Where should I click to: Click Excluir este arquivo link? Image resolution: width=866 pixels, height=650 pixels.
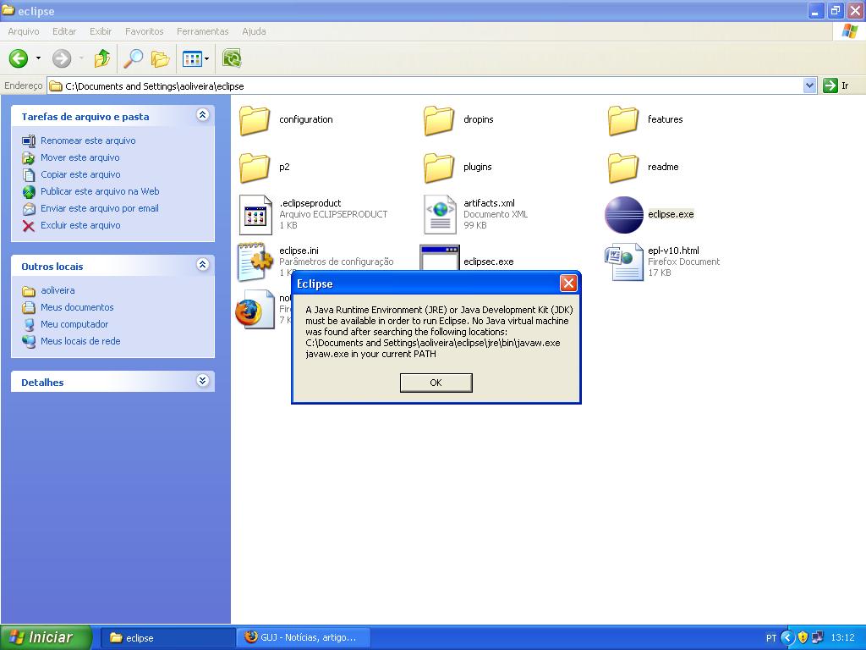point(80,225)
